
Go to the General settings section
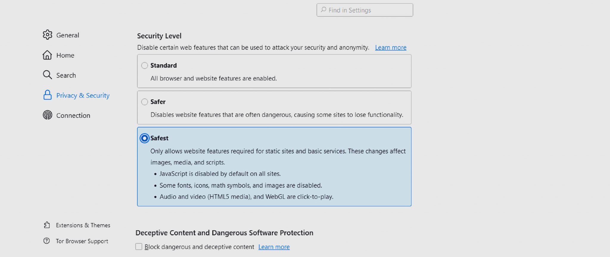(x=67, y=35)
